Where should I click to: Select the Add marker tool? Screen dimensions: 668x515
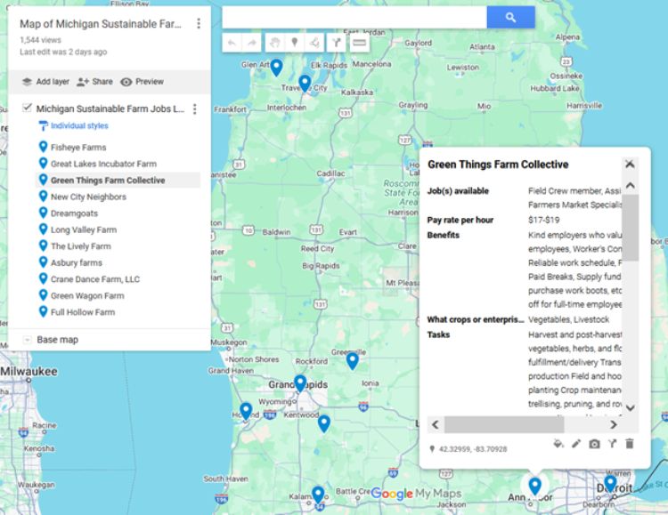tap(294, 43)
